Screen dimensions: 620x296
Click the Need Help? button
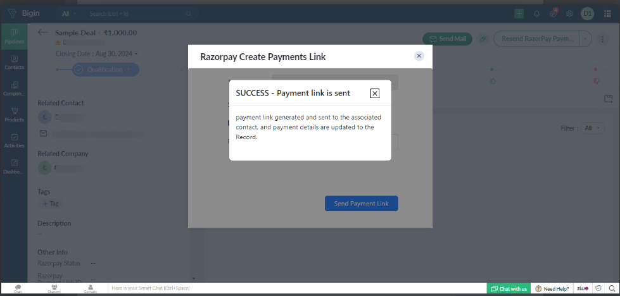[552, 288]
